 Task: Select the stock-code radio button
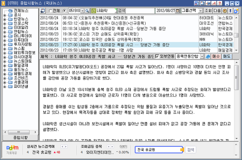(64, 11)
